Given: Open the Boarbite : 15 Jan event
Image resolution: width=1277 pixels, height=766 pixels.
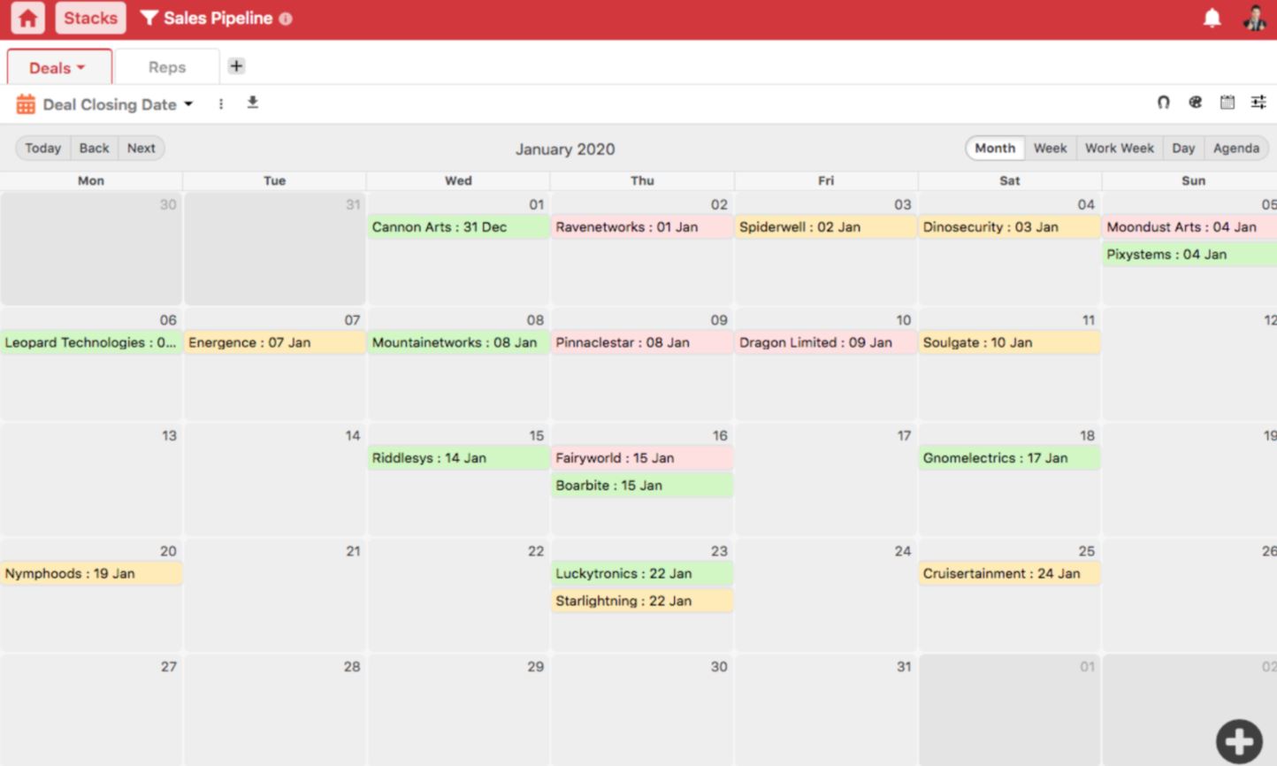Looking at the screenshot, I should click(x=642, y=486).
